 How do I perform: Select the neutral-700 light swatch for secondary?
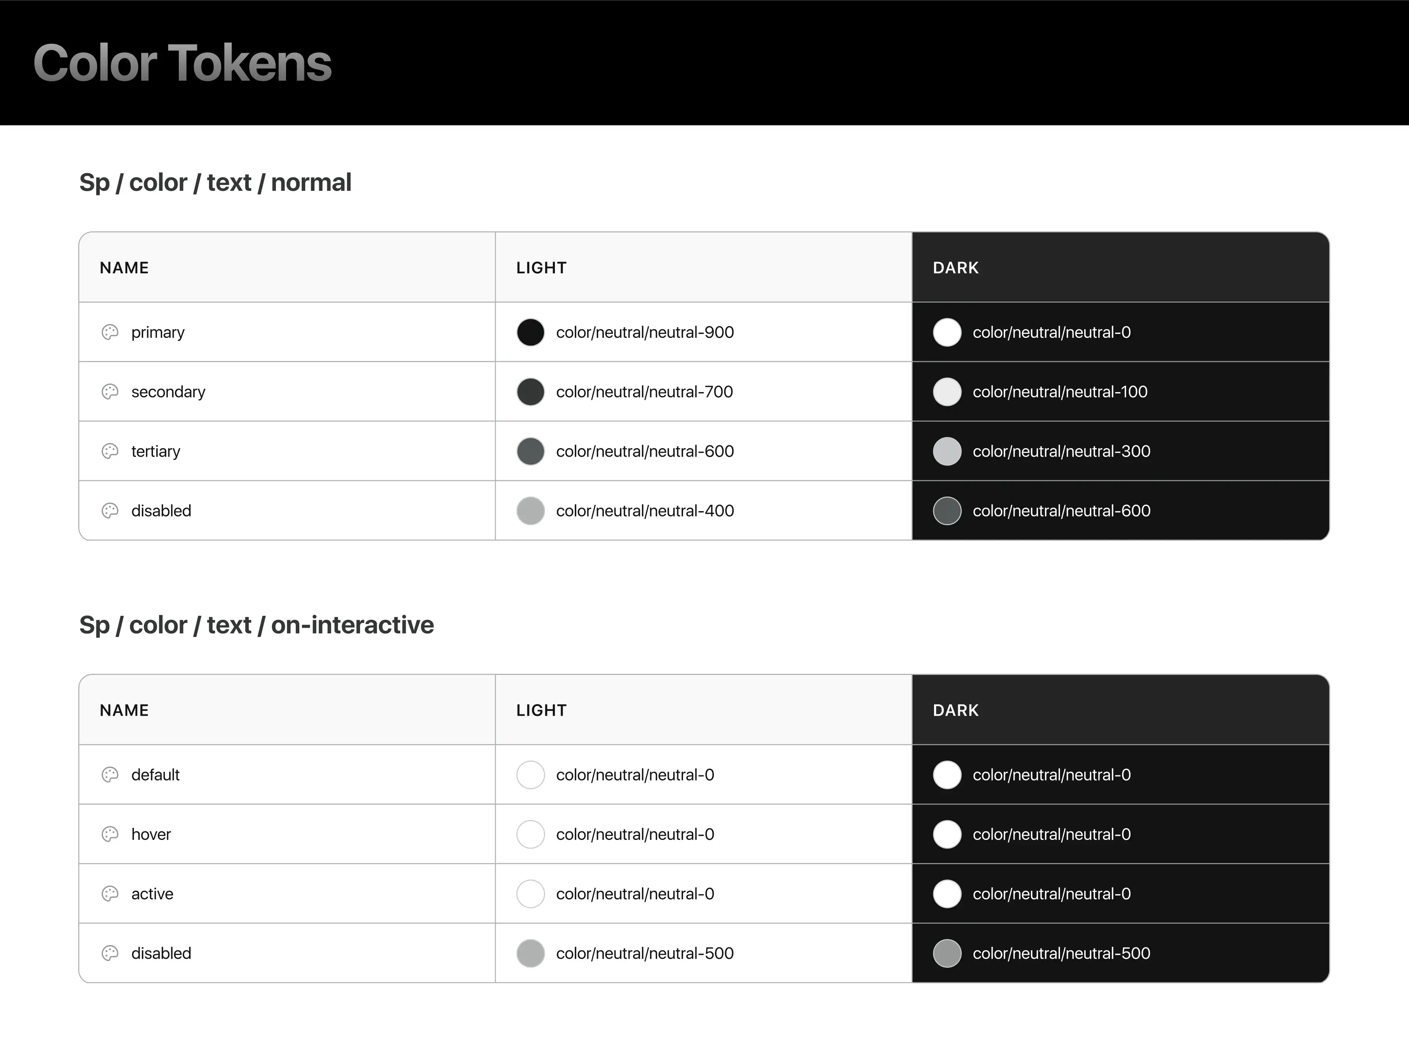(x=531, y=391)
